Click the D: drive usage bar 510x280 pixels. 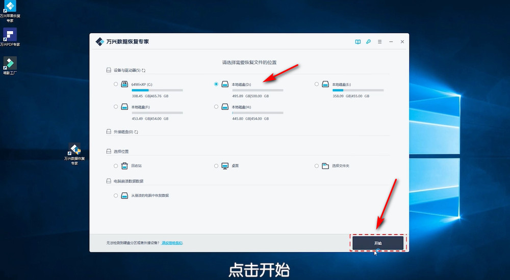click(x=258, y=90)
